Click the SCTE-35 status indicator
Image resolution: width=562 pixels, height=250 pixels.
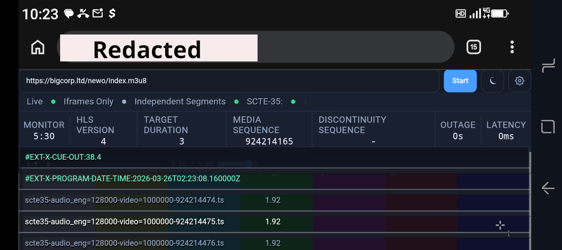point(264,102)
